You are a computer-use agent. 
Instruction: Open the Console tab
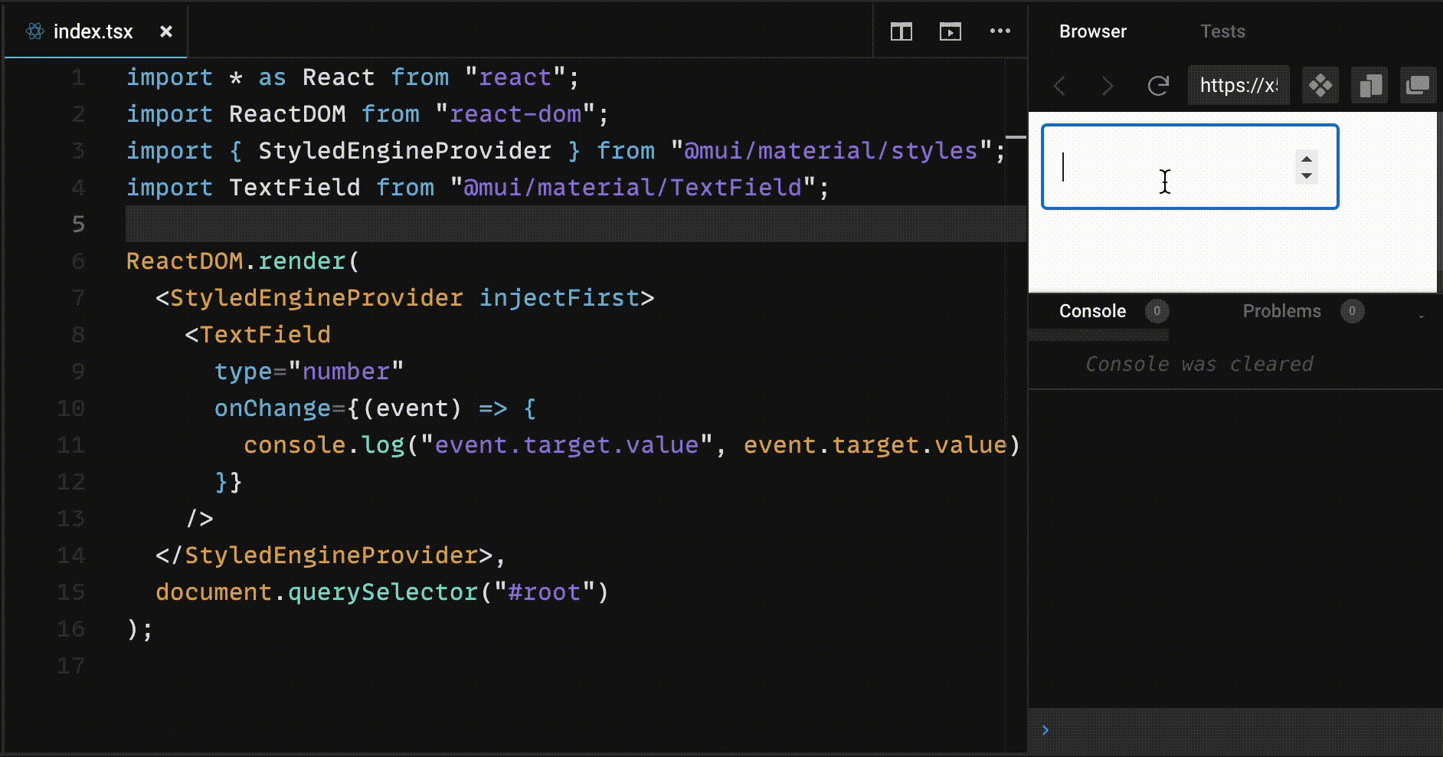tap(1093, 311)
